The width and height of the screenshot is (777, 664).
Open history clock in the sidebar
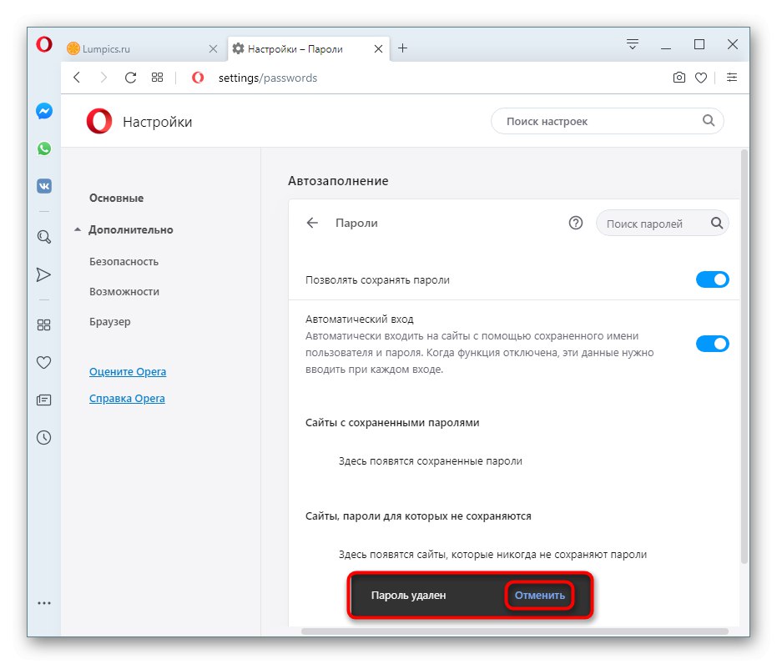(x=43, y=438)
